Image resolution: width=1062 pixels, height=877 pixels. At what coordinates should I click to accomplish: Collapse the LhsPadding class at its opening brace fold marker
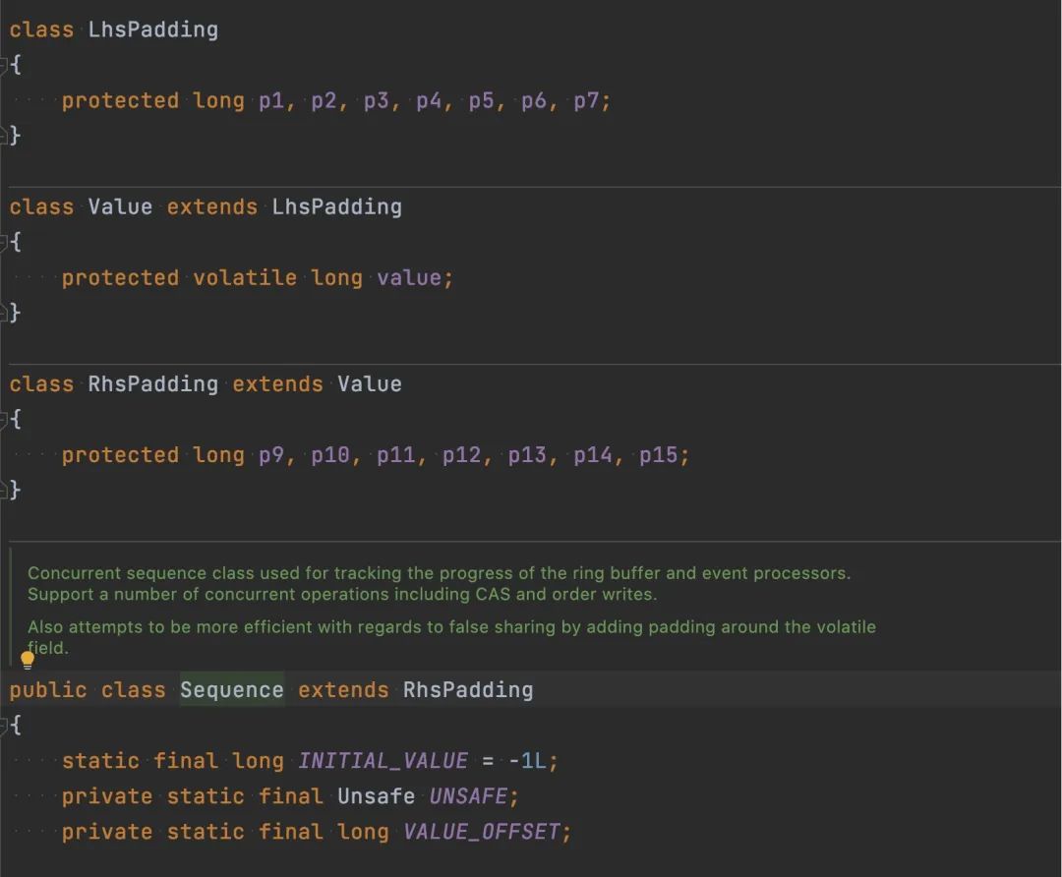(3, 66)
